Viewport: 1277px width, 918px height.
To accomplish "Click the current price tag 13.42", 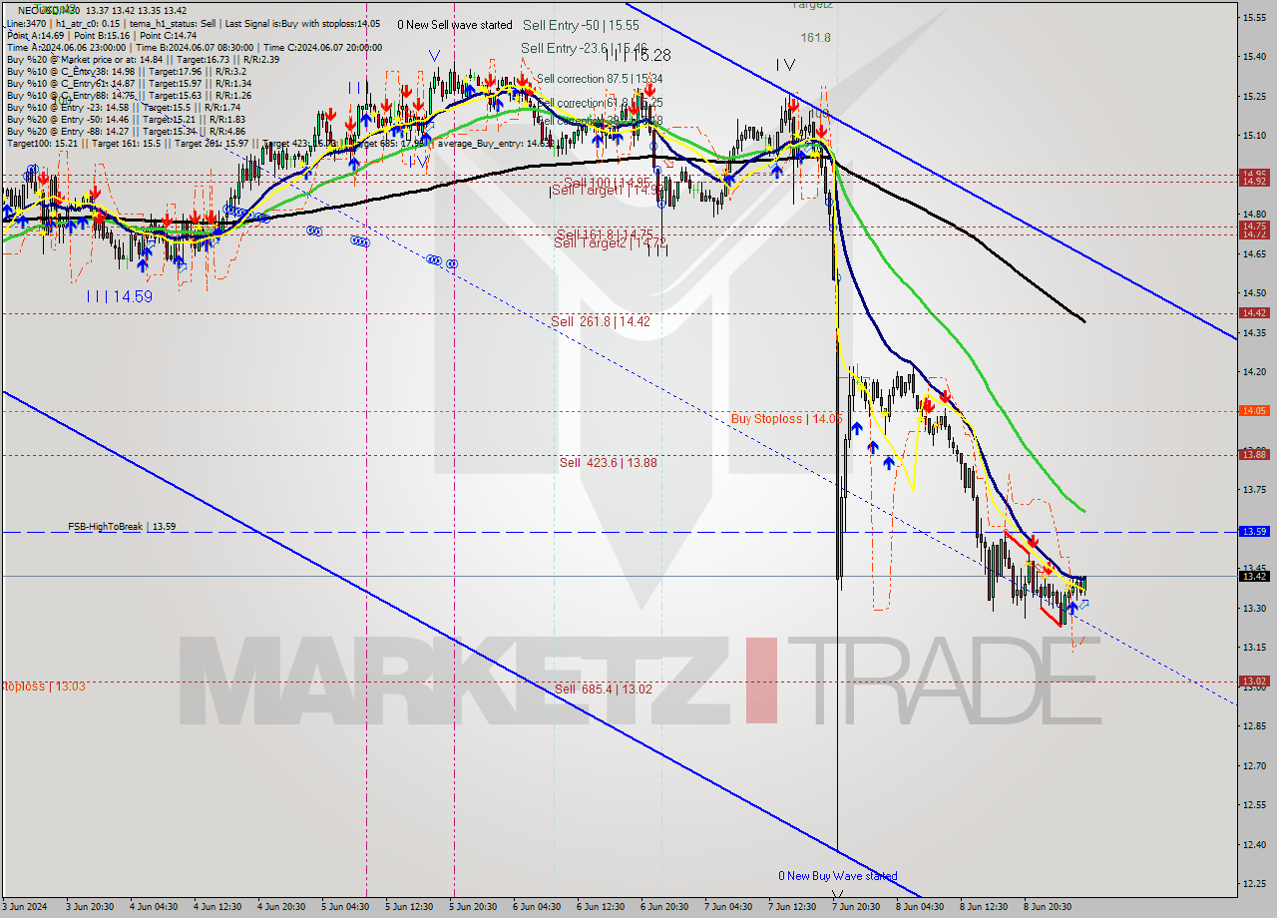I will tap(1254, 576).
